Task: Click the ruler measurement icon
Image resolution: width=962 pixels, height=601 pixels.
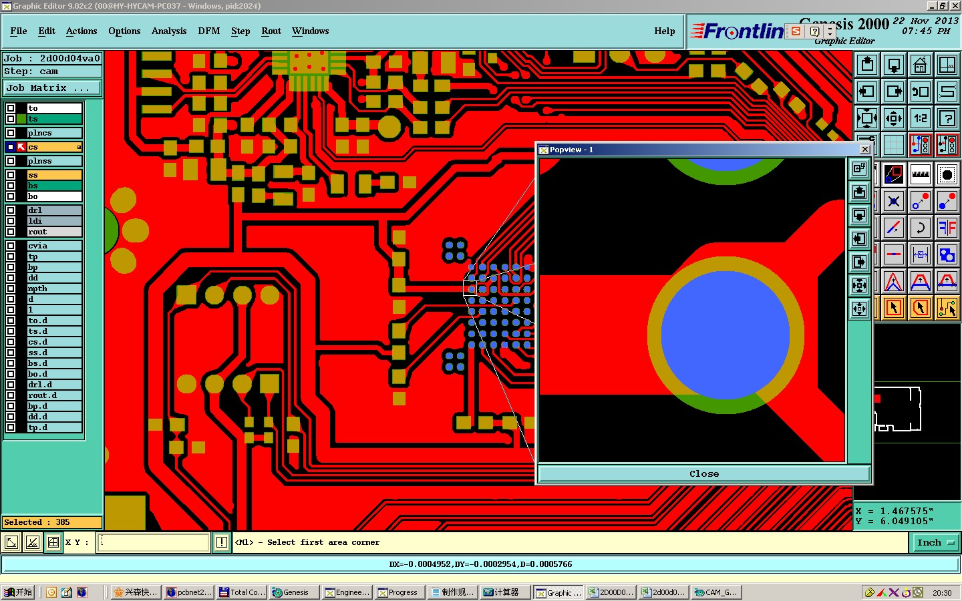Action: [921, 174]
